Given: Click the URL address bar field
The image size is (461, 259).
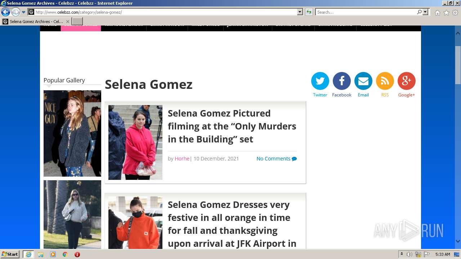Looking at the screenshot, I should pyautogui.click(x=166, y=12).
